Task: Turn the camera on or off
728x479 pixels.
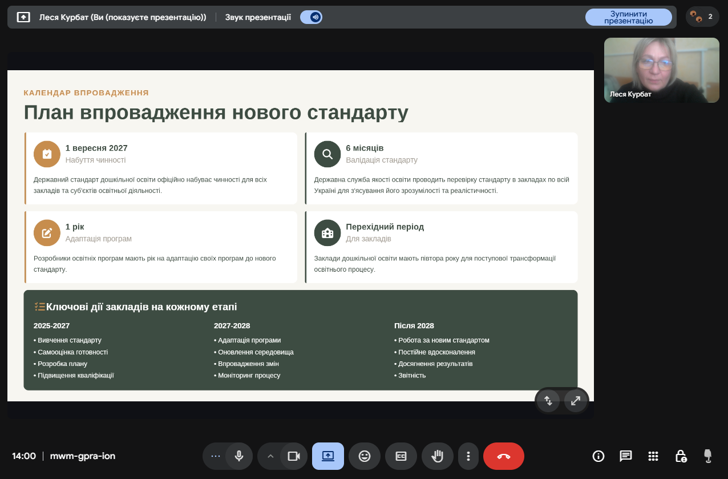Action: (x=294, y=456)
